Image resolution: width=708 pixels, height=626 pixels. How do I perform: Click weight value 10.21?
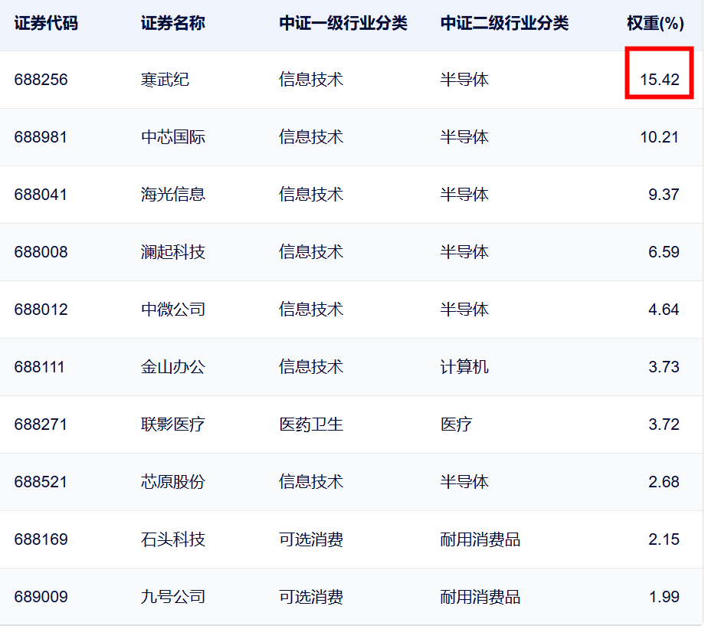coord(660,137)
